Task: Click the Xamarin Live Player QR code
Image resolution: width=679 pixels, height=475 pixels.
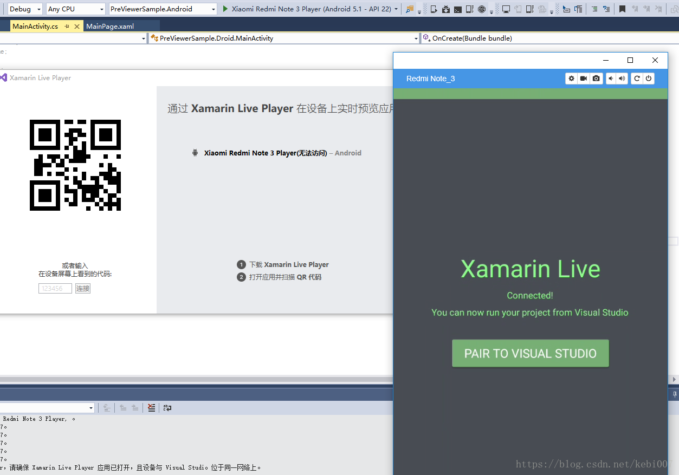Action: click(x=75, y=165)
